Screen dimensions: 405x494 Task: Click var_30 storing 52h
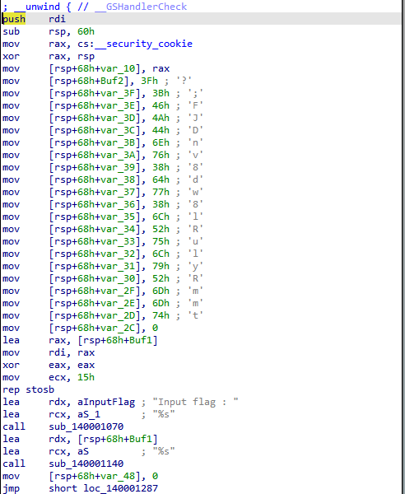point(118,278)
